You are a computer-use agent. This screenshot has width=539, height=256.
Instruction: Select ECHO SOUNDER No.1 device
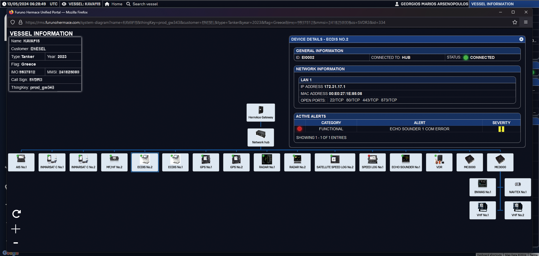pyautogui.click(x=406, y=162)
